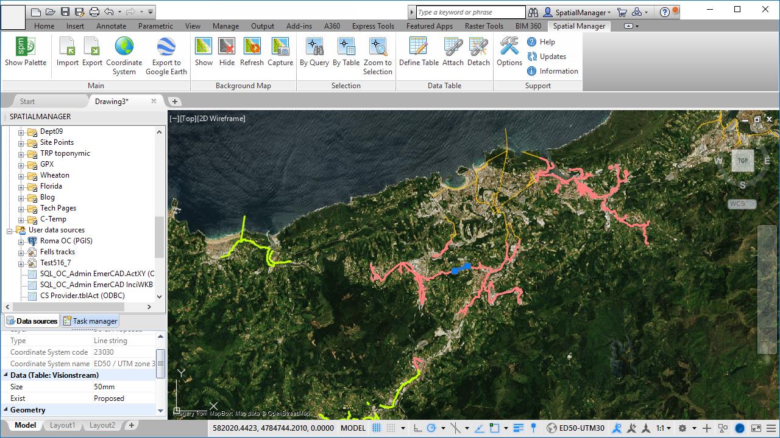The width and height of the screenshot is (780, 438).
Task: Click the New drawing icon
Action: pyautogui.click(x=36, y=12)
